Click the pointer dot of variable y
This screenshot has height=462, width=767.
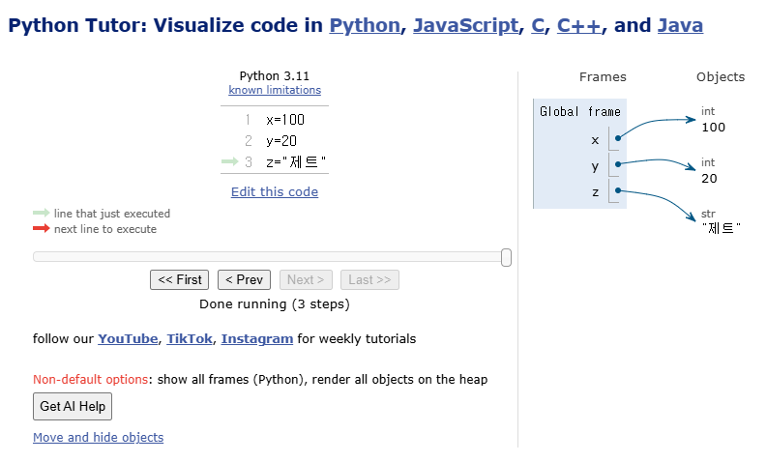click(x=616, y=165)
